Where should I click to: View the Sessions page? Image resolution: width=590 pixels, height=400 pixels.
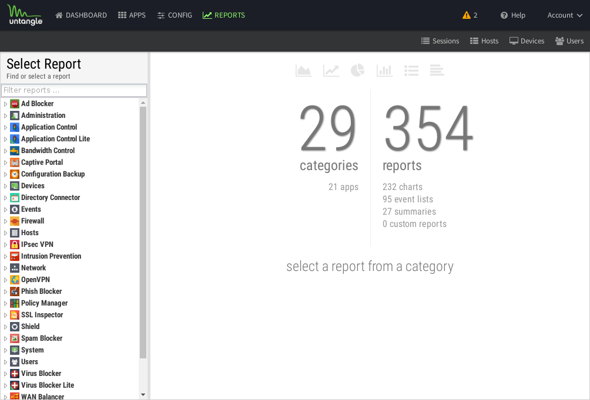(440, 41)
